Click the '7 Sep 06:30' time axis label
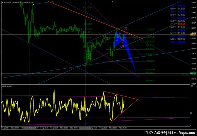 123,128
